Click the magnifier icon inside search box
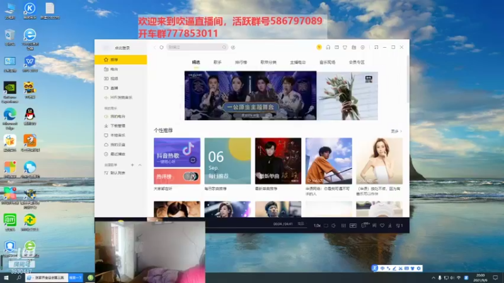Image resolution: width=504 pixels, height=283 pixels. 224,47
